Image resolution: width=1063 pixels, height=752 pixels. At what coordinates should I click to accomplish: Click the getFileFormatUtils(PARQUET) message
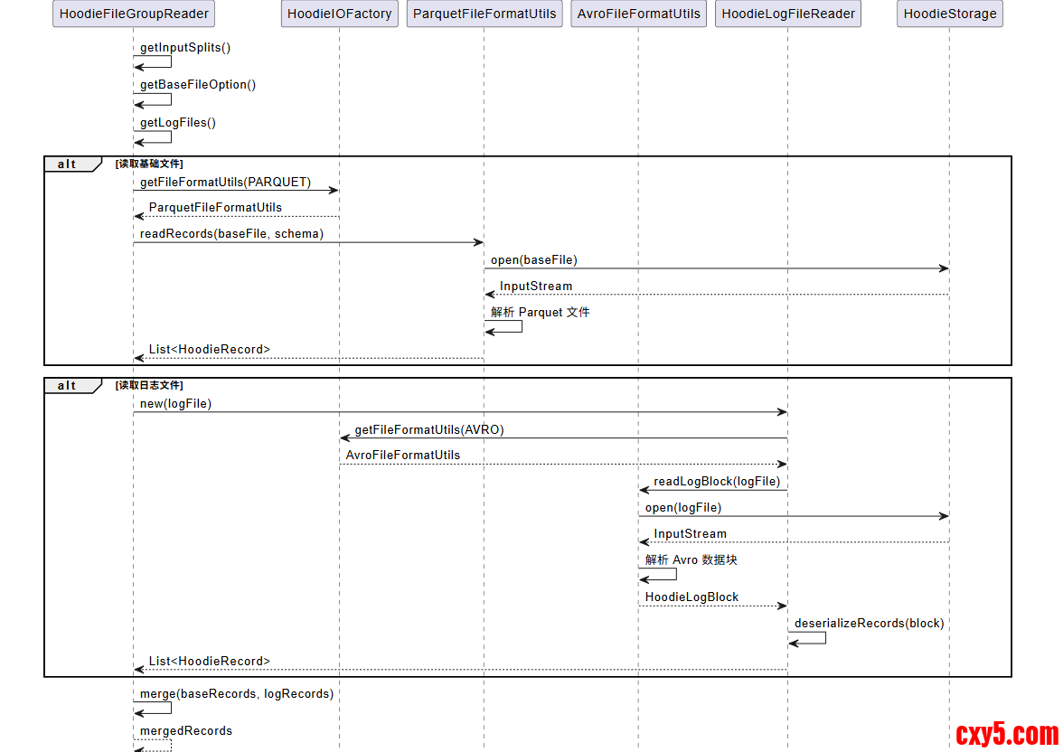click(x=226, y=183)
